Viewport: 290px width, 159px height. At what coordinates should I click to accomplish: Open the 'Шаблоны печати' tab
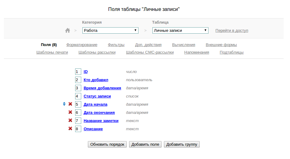(52, 52)
